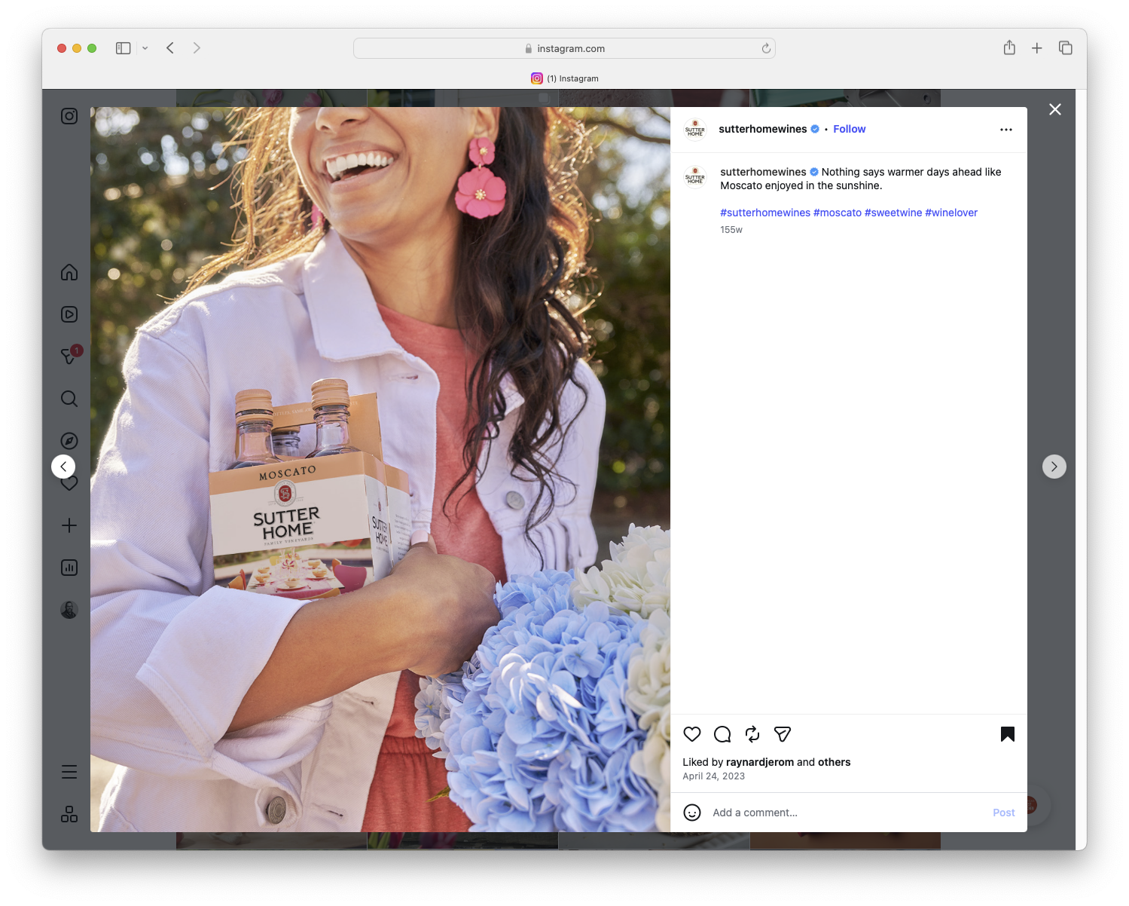Open sutterhomewines profile from the post header

[763, 129]
